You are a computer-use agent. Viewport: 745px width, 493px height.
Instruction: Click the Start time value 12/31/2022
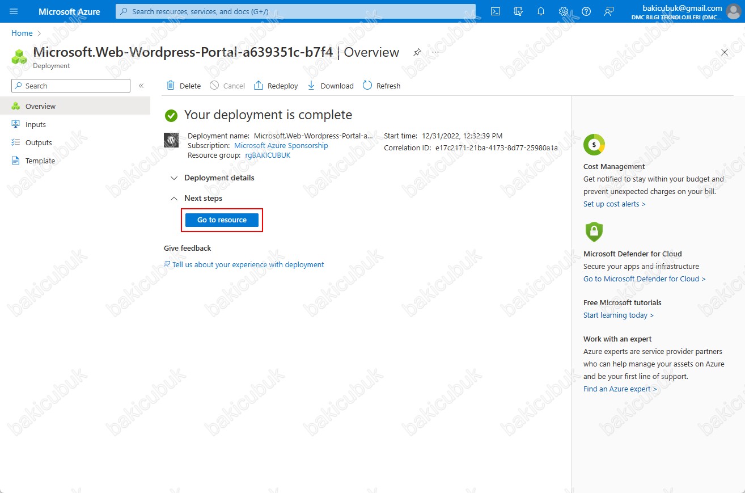[462, 136]
